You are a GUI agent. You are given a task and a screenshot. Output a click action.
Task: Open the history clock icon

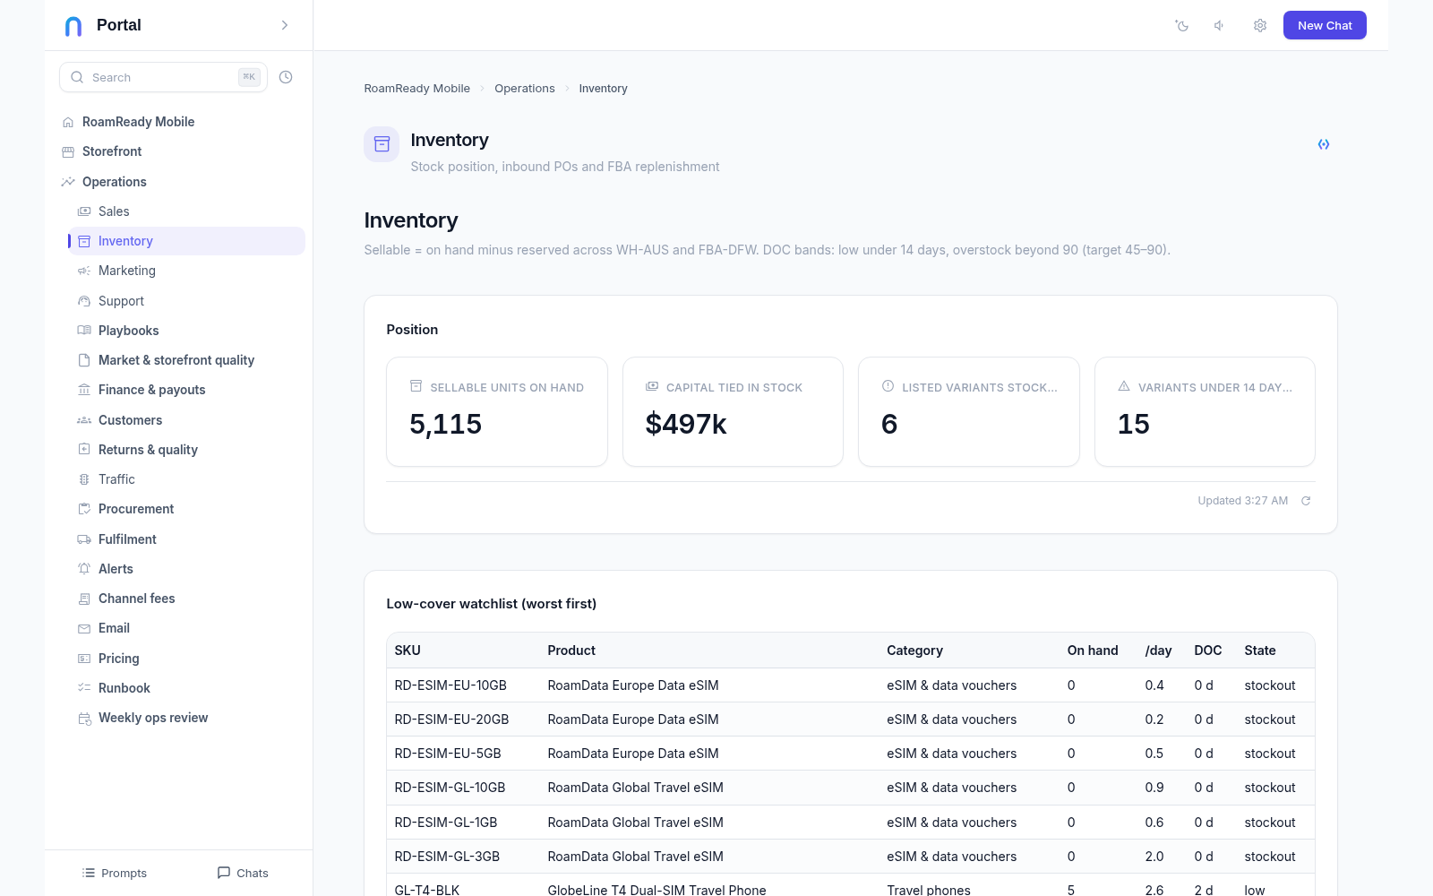[286, 77]
